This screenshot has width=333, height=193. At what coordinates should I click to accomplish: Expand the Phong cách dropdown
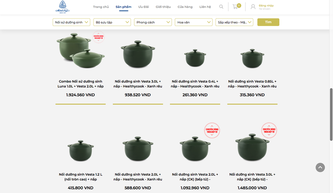click(153, 22)
